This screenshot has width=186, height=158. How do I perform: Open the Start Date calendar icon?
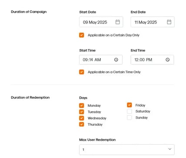coord(117,22)
